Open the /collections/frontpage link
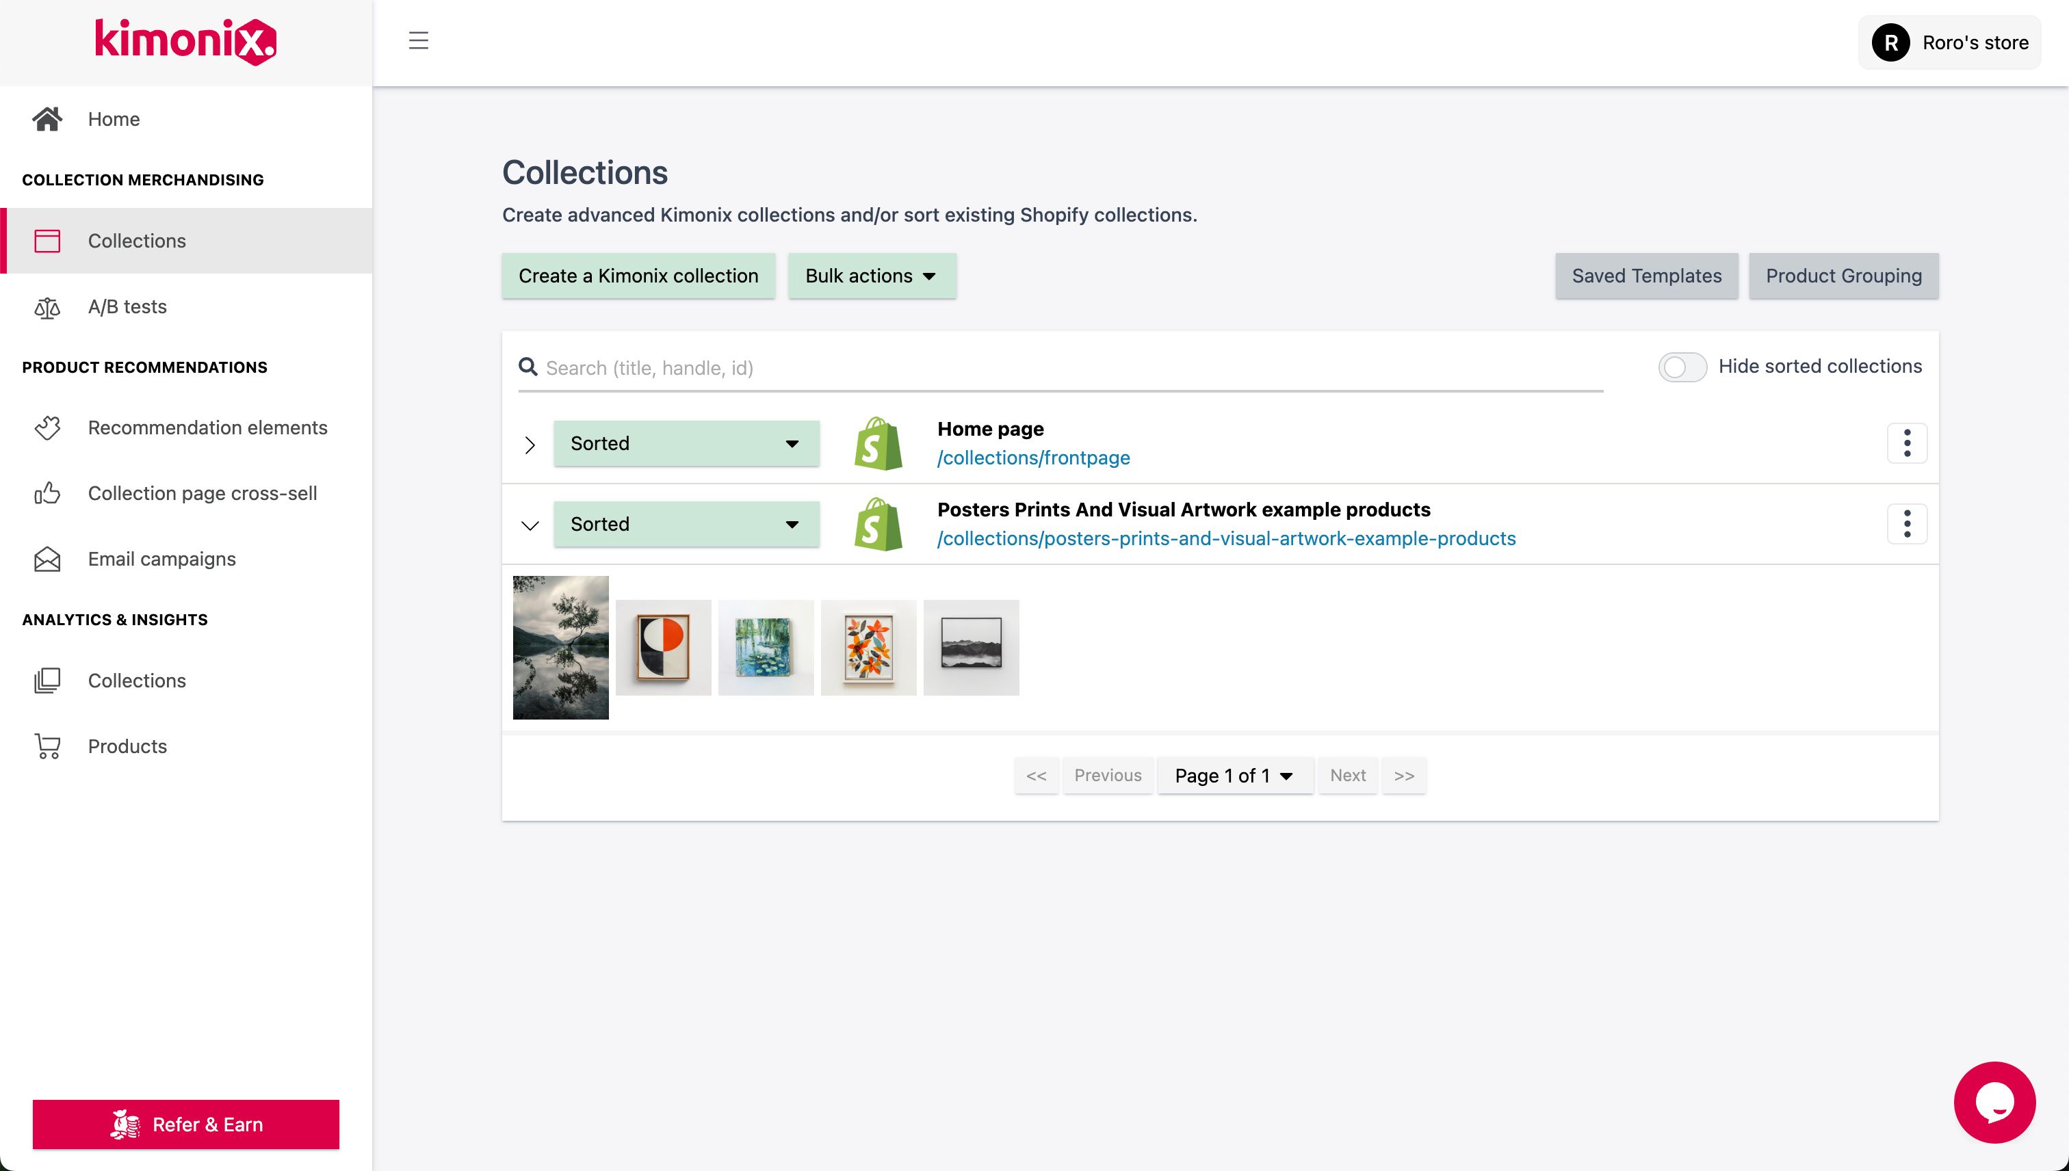 pyautogui.click(x=1034, y=457)
